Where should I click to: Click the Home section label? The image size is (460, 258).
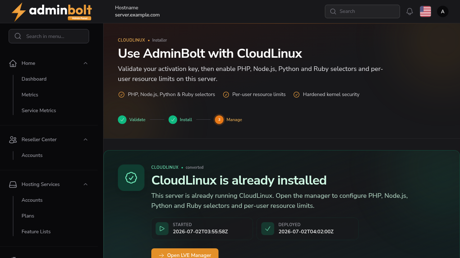(x=28, y=63)
